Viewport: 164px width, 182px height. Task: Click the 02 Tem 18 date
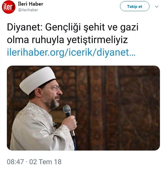coord(45,162)
